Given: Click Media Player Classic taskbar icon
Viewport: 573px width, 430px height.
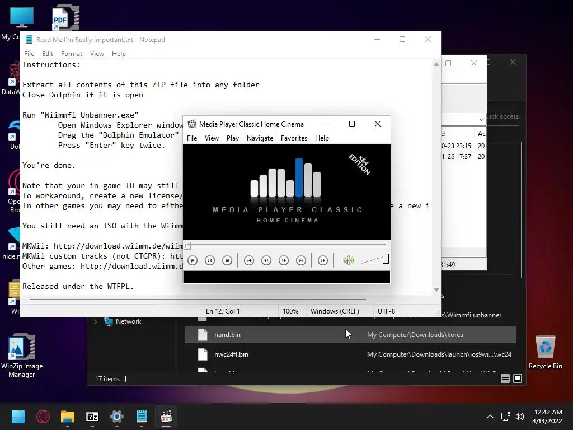Looking at the screenshot, I should point(166,417).
